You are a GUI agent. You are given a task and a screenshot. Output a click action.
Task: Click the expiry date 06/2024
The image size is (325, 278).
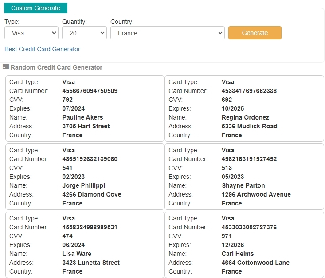pyautogui.click(x=74, y=245)
